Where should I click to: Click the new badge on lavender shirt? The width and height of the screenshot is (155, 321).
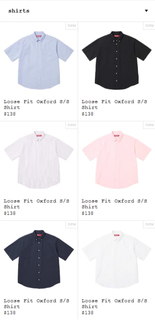(x=71, y=125)
